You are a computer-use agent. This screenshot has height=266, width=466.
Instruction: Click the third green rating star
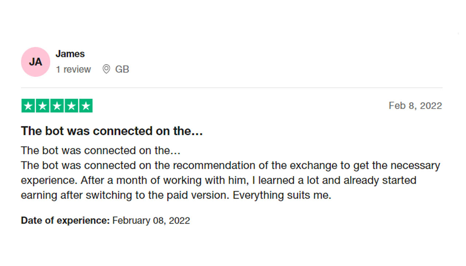point(57,106)
